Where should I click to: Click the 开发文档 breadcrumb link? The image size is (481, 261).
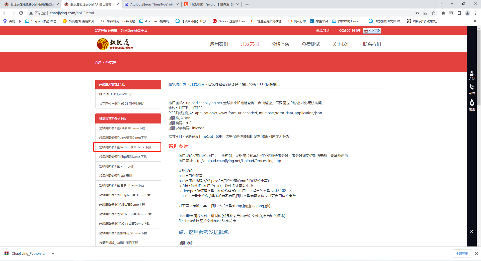click(x=197, y=84)
